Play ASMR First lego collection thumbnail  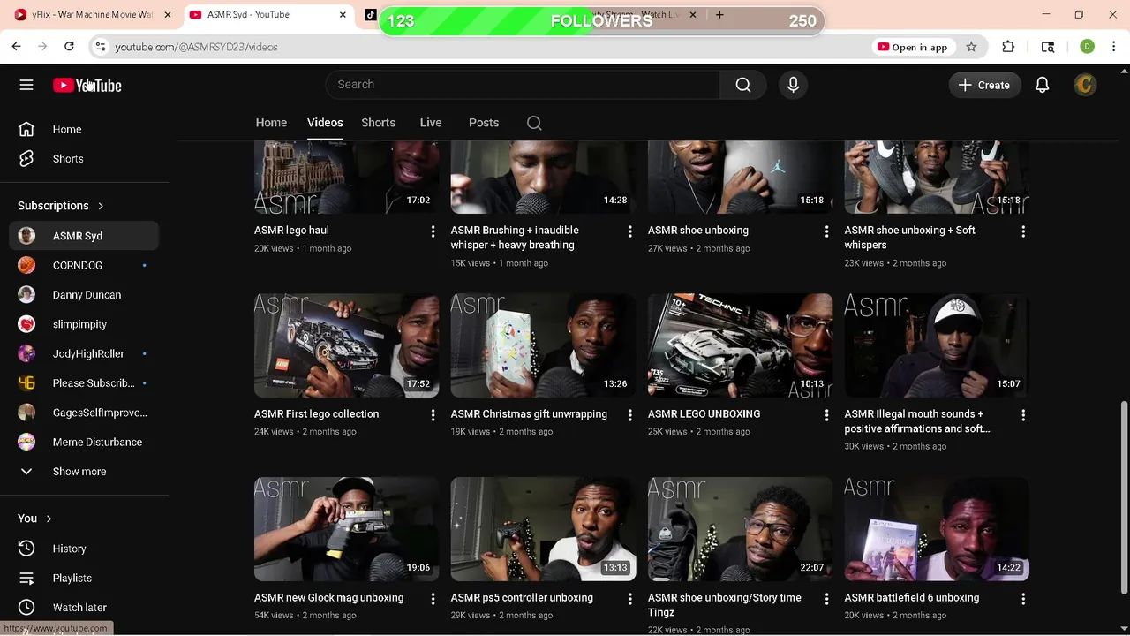pyautogui.click(x=347, y=345)
